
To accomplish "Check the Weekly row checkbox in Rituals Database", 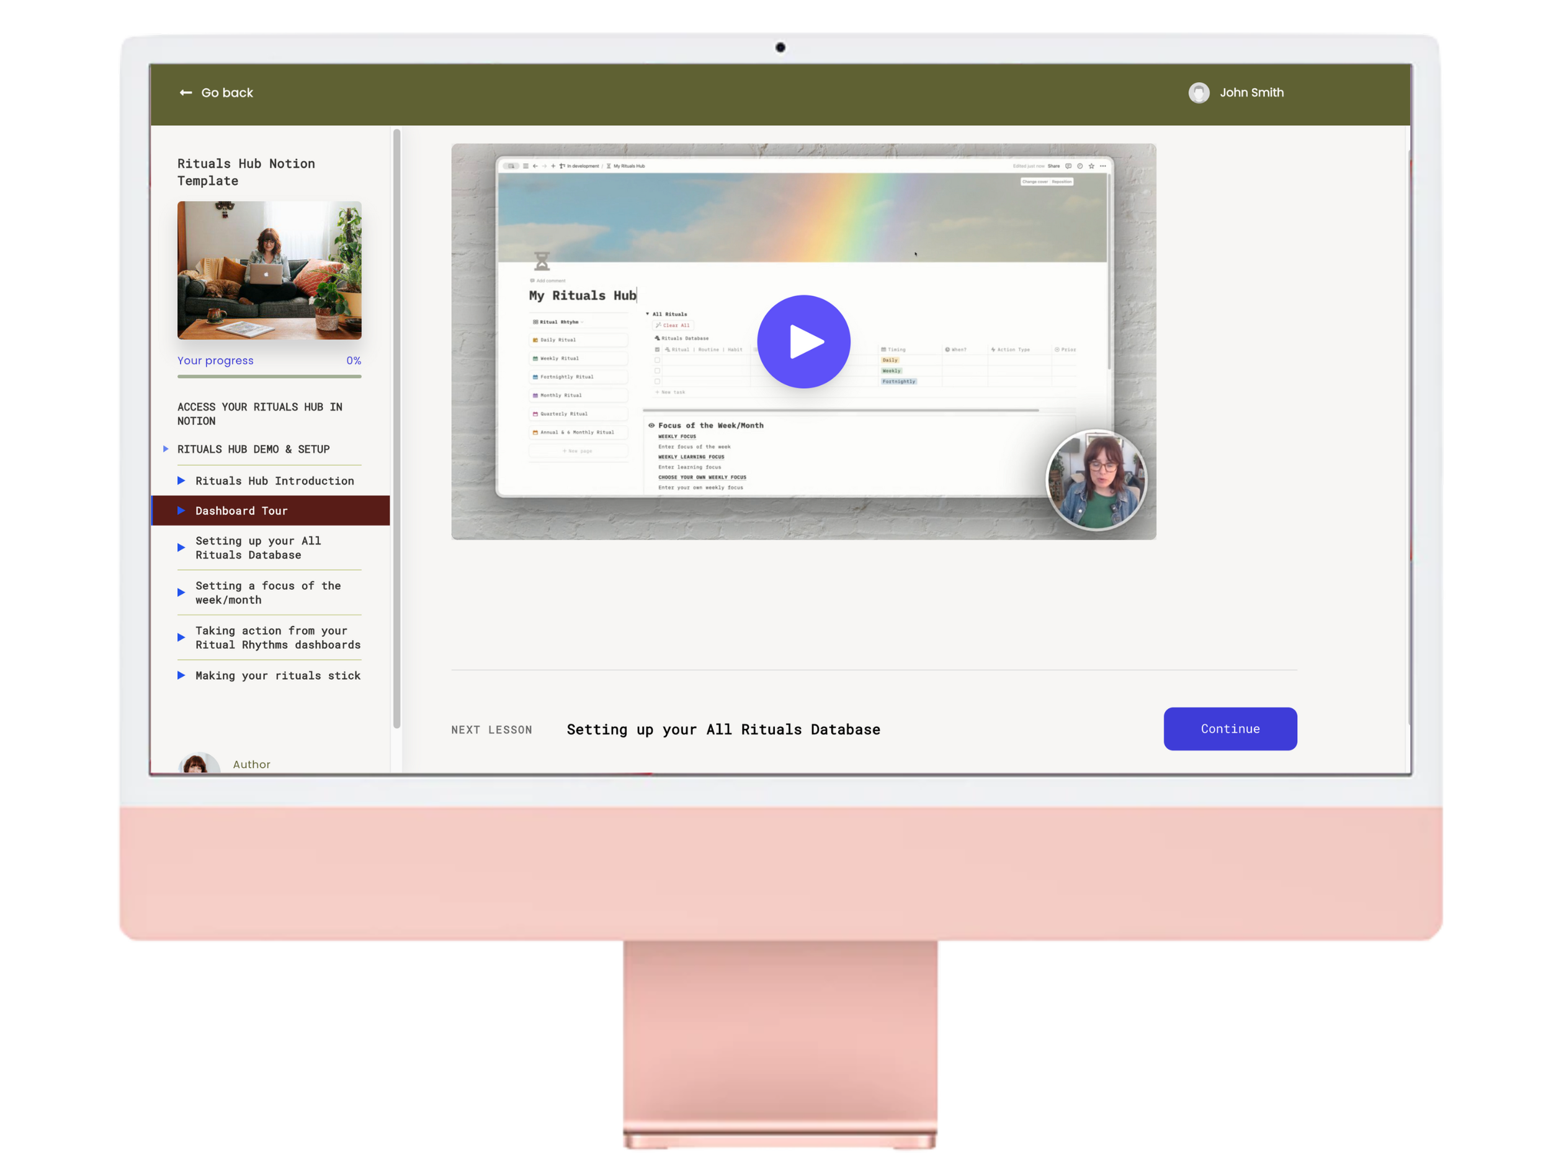I will (658, 371).
